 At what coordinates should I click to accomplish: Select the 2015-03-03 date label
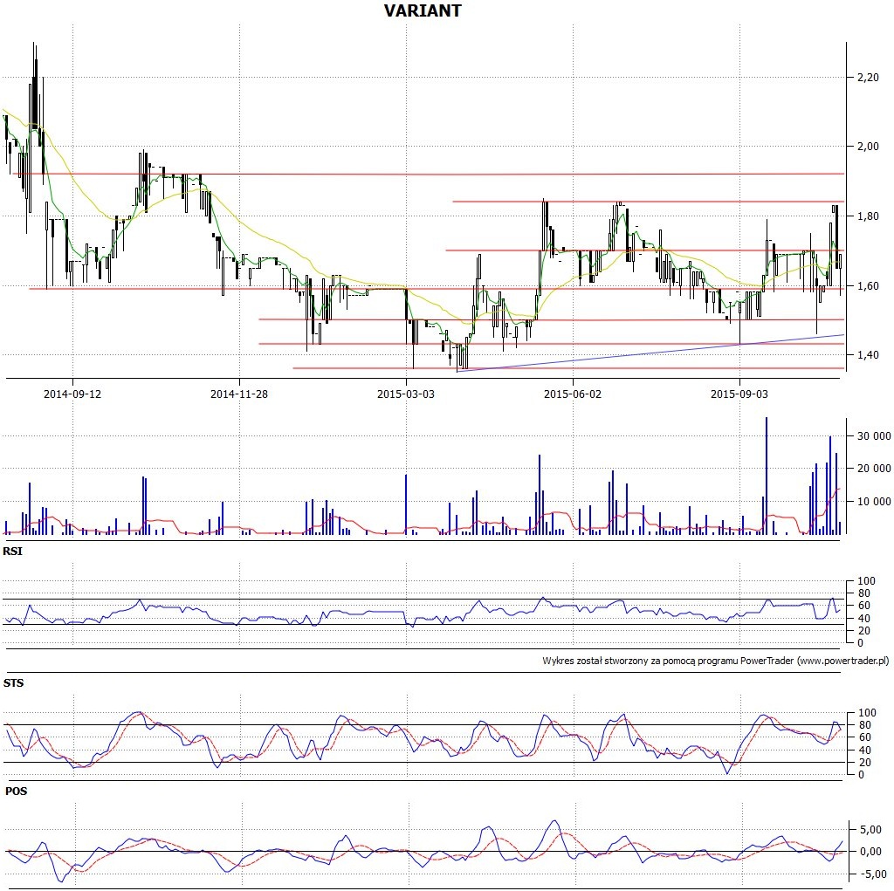[x=405, y=394]
